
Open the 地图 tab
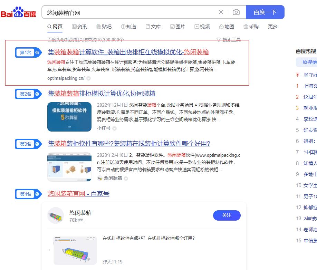(x=227, y=27)
